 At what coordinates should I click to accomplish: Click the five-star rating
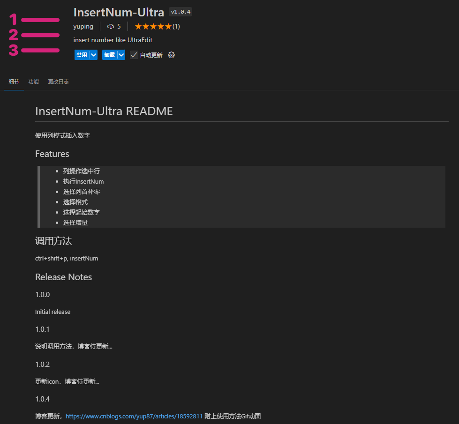(153, 27)
